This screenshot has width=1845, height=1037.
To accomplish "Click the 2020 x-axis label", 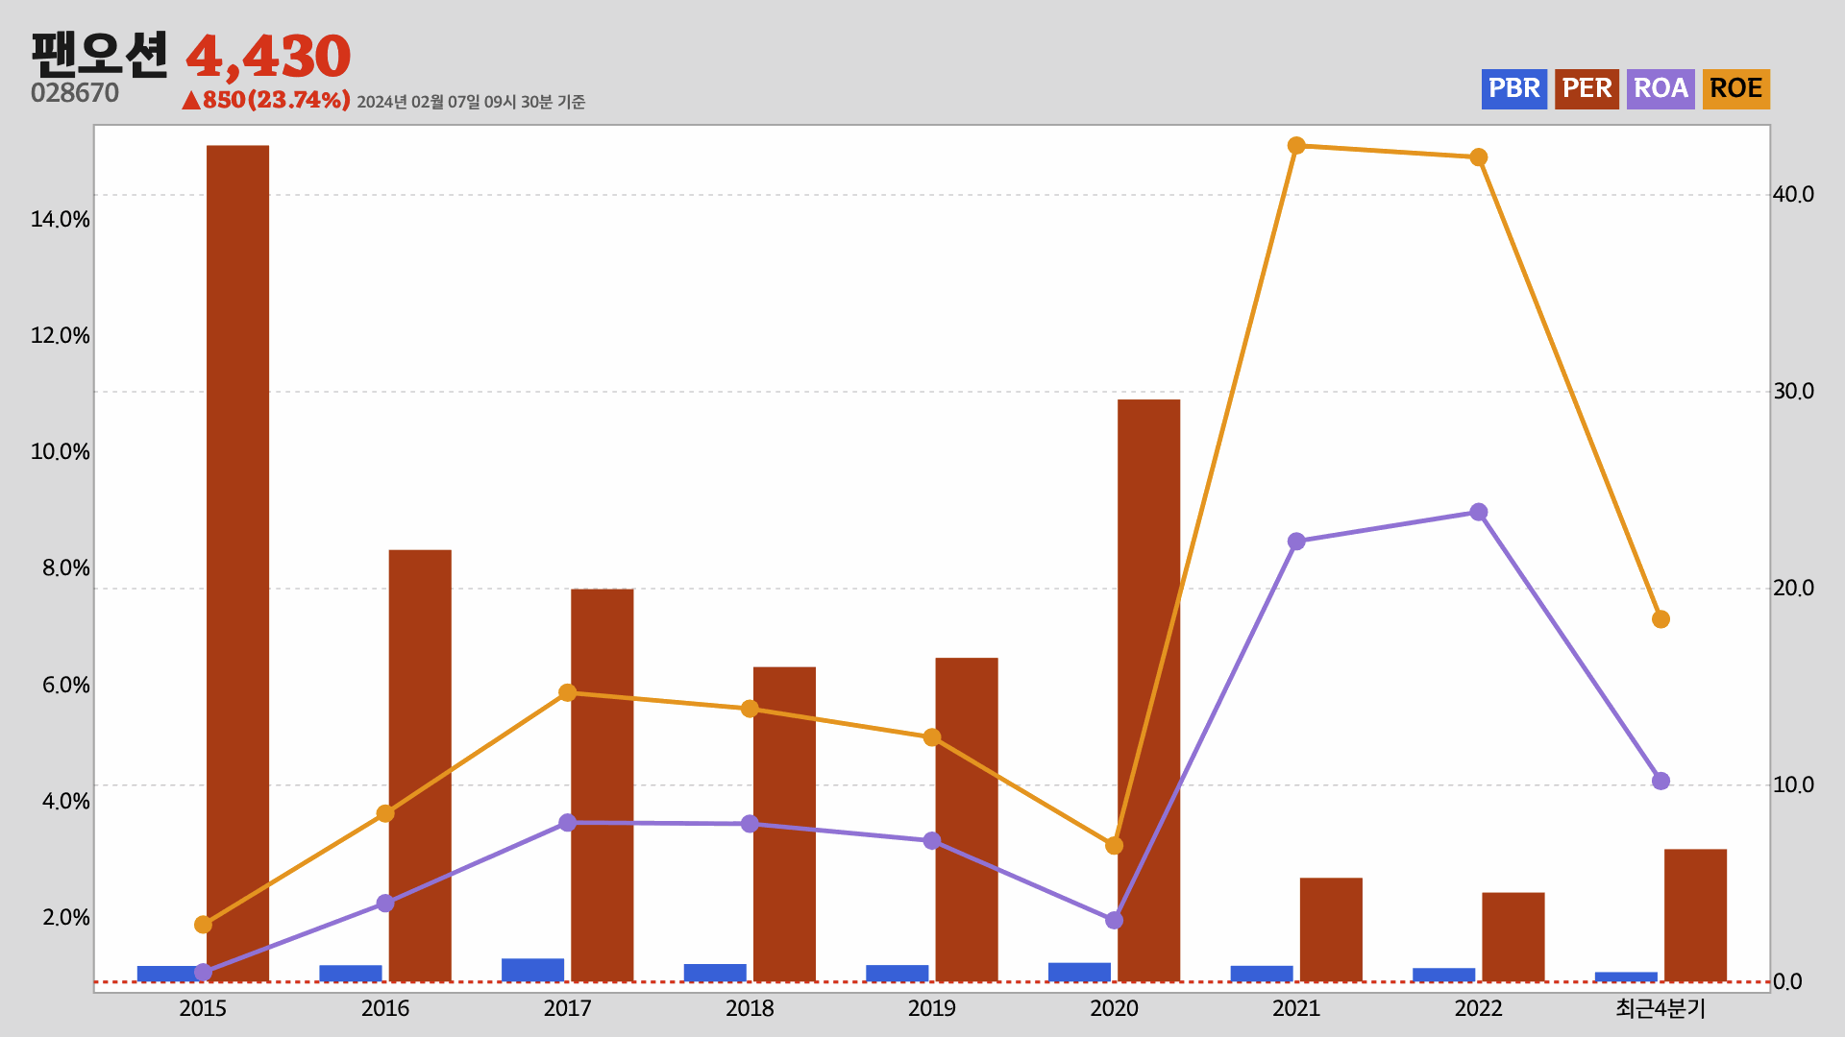I will (x=1114, y=1009).
